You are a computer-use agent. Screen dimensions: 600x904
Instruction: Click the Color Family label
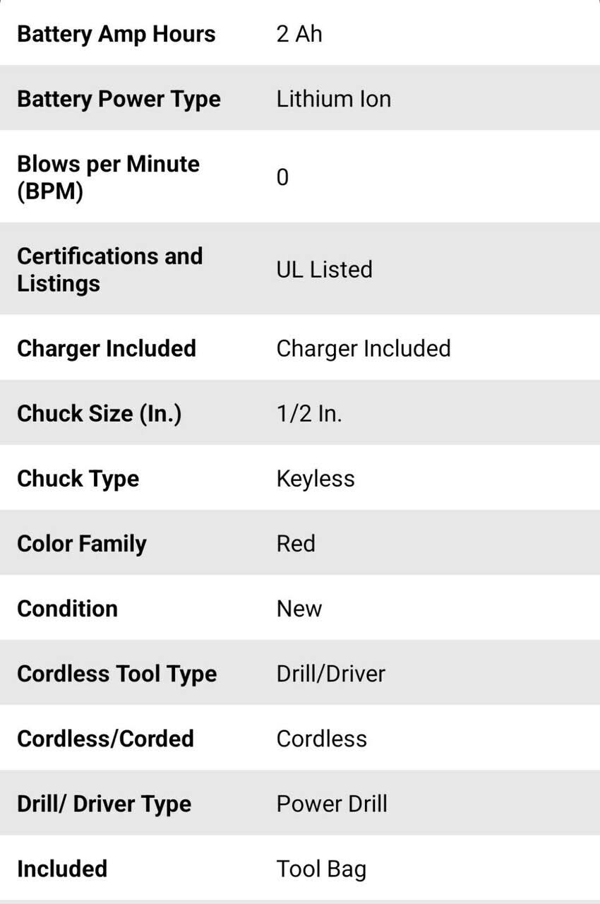82,544
